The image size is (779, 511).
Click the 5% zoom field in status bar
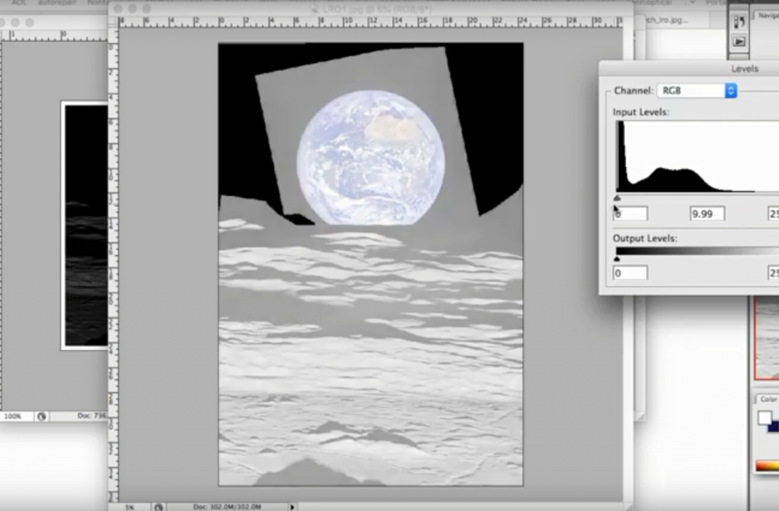coord(130,506)
